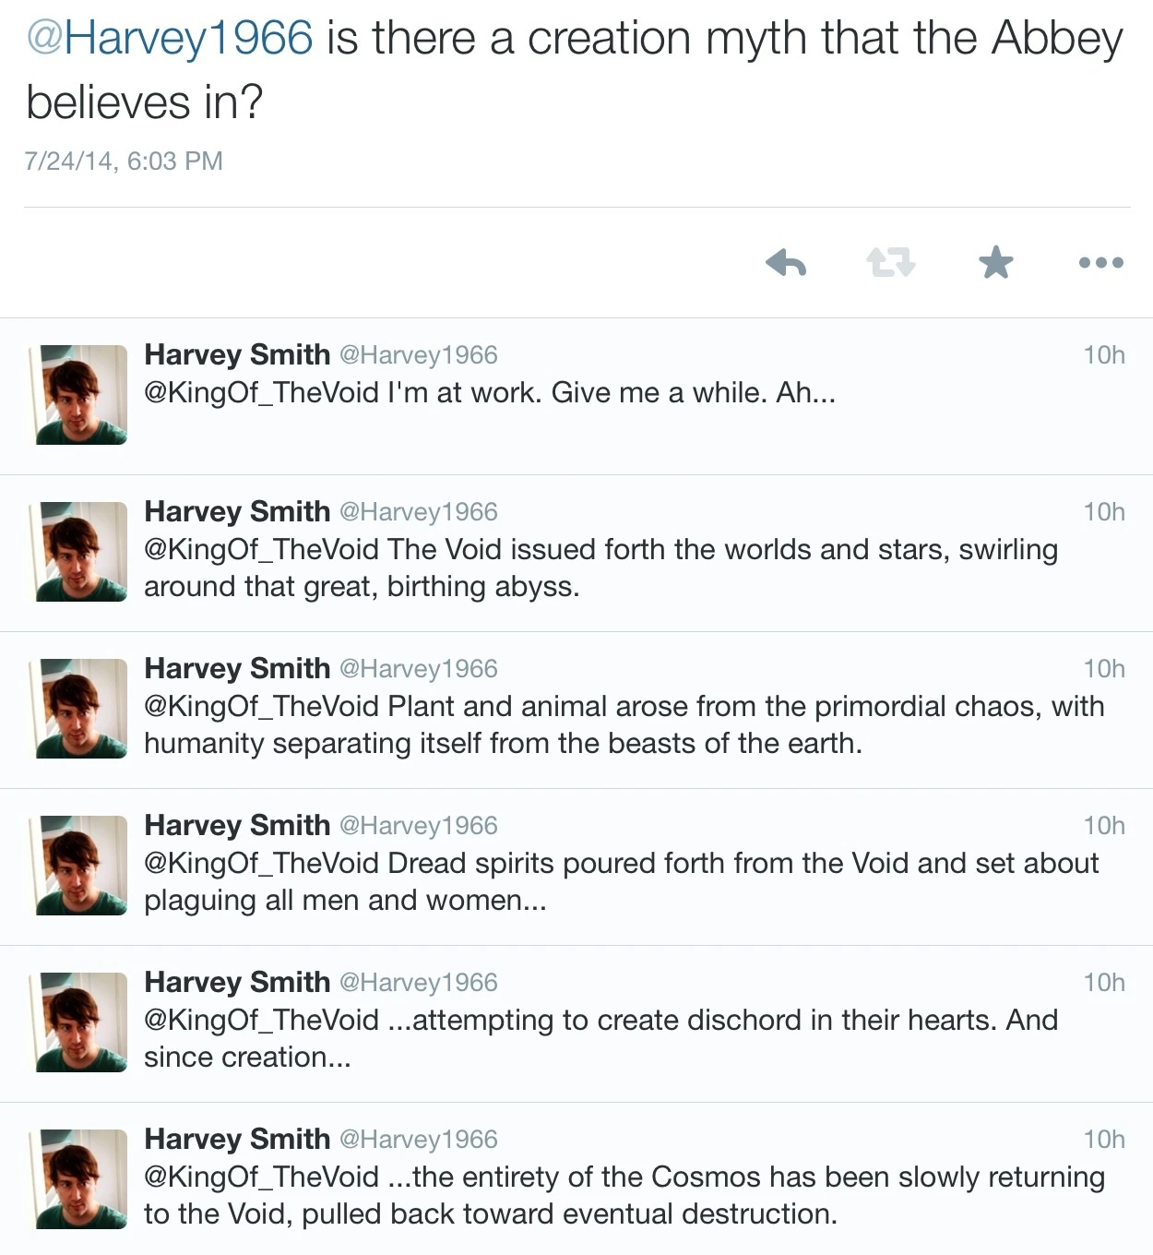Click @Harvey1966 handle on "dischord" reply

[x=419, y=983]
